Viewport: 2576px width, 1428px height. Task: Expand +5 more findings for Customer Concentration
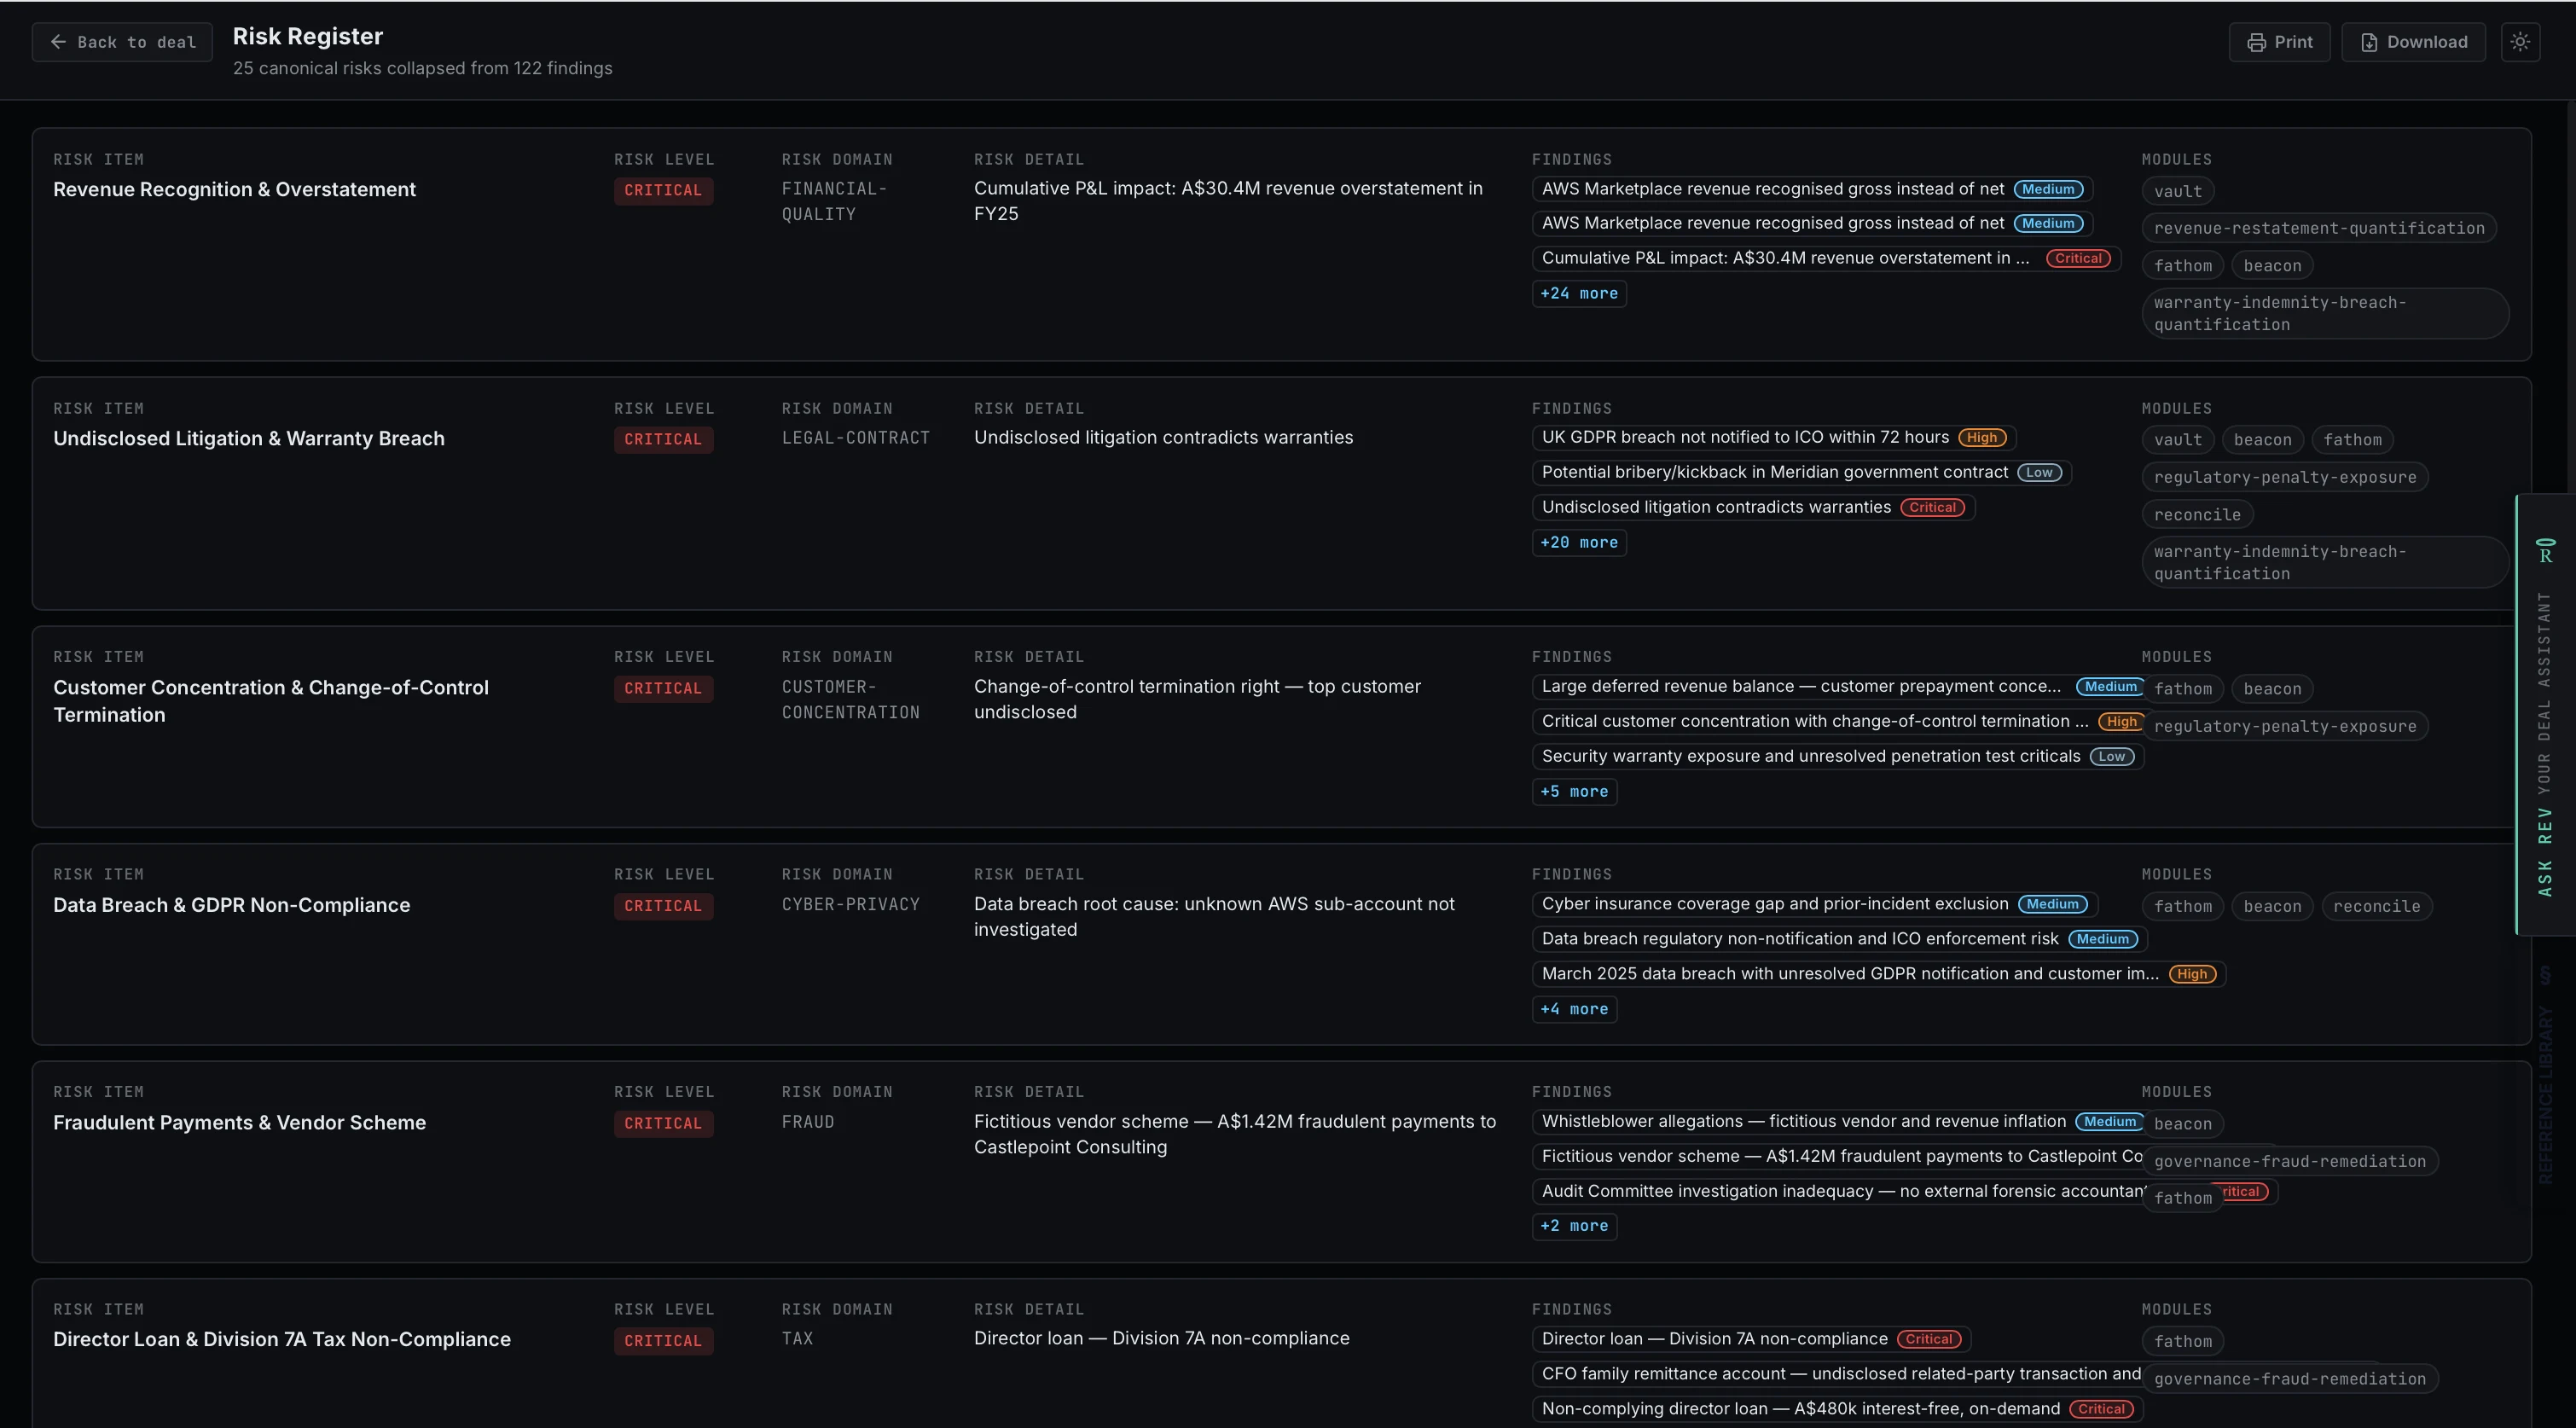[1574, 791]
